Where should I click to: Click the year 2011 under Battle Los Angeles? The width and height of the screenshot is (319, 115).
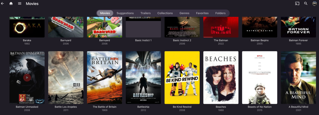66,110
